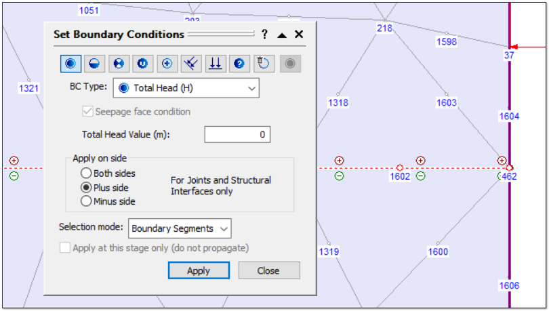Select the U-marked circle boundary condition icon
Image resolution: width=549 pixels, height=311 pixels.
pos(143,64)
